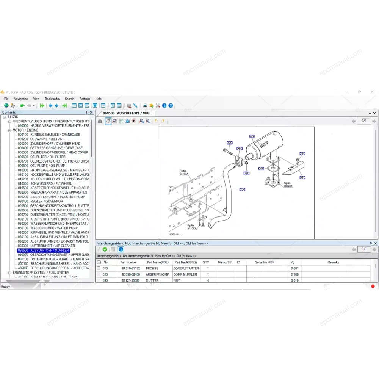Click callout 010 on diagram
This screenshot has height=379, width=379.
[302, 178]
